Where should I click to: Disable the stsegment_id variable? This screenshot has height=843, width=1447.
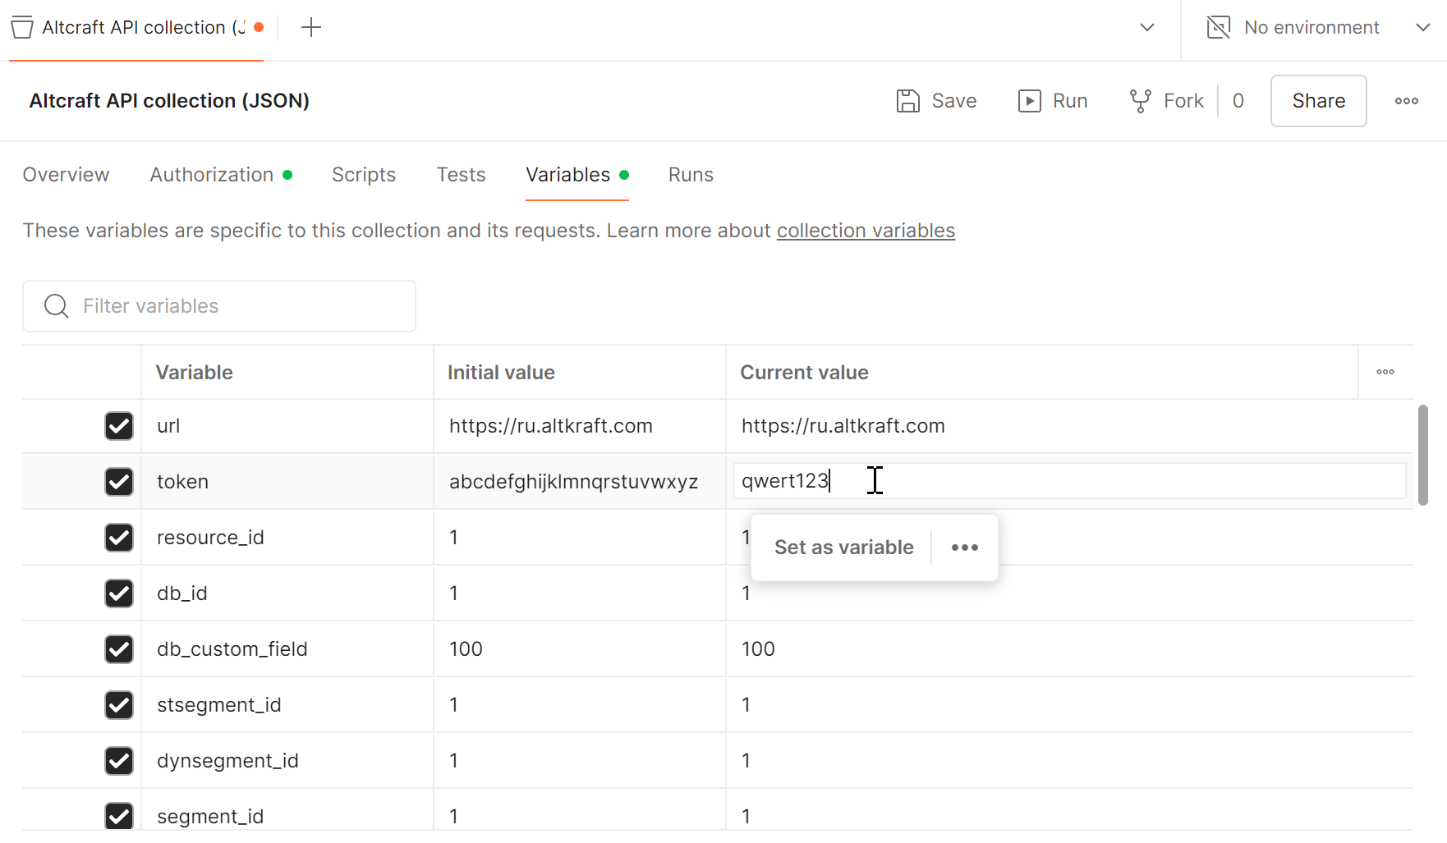(119, 705)
